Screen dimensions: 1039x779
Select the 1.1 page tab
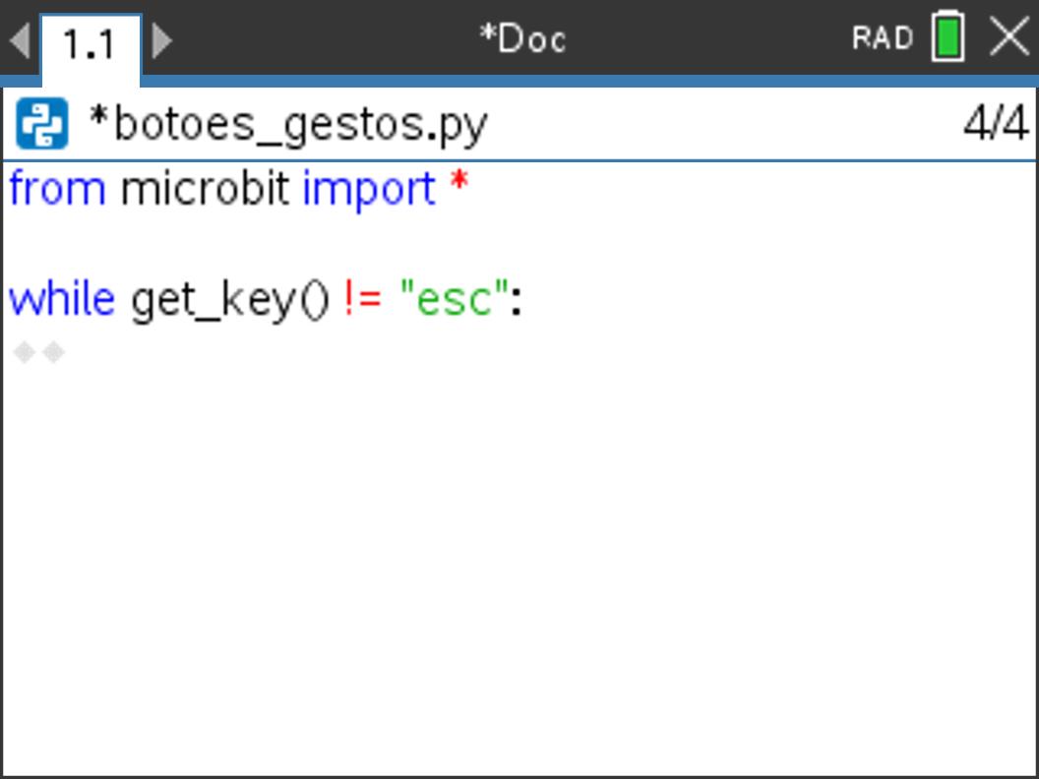(x=90, y=45)
